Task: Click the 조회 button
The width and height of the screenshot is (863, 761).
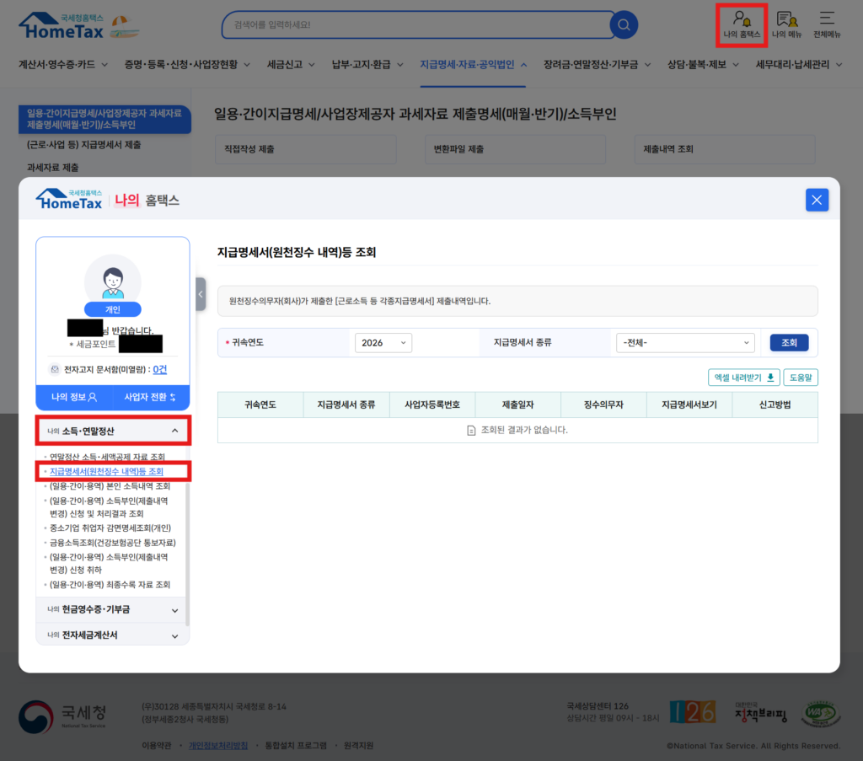Action: pos(789,343)
